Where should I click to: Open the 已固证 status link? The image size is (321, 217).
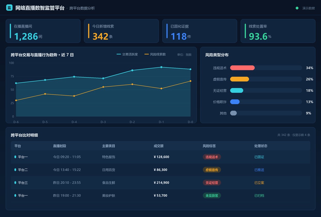[259, 157]
